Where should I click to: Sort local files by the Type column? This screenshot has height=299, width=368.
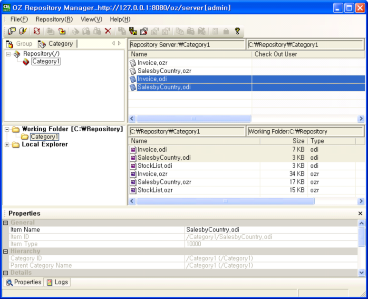[331, 141]
